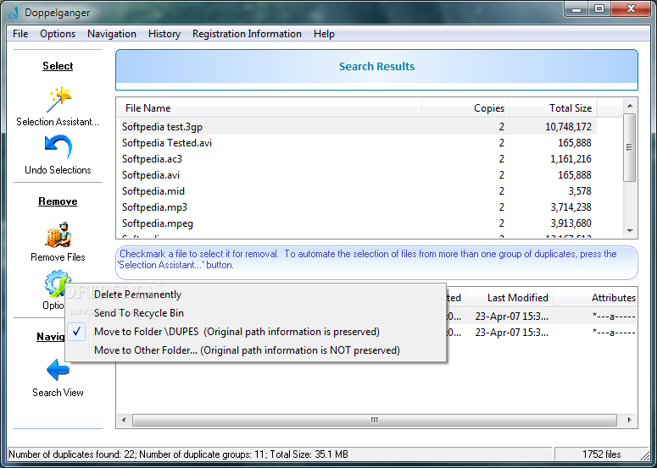Click total size value 3,913,680
The image size is (657, 468).
pos(571,223)
